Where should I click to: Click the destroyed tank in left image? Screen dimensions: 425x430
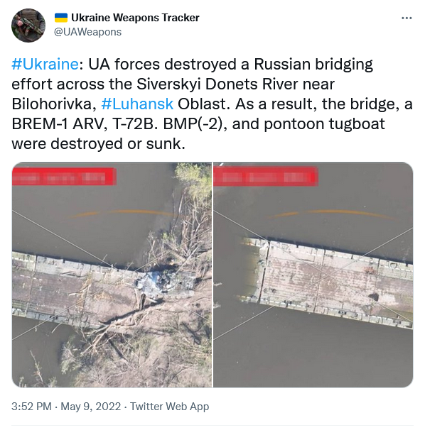(165, 282)
